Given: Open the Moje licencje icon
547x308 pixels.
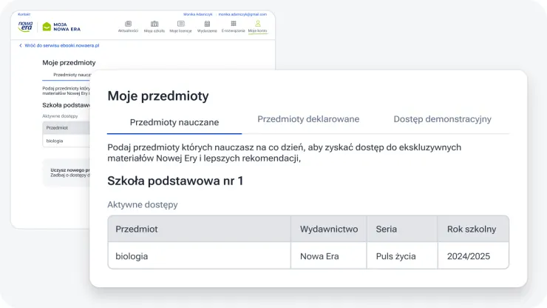Looking at the screenshot, I should (x=180, y=24).
